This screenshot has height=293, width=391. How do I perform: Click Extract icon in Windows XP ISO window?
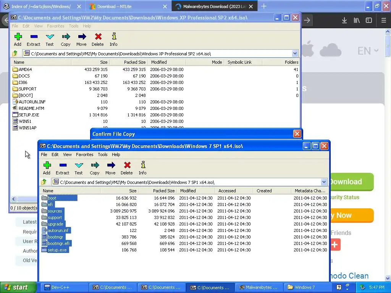click(x=34, y=37)
